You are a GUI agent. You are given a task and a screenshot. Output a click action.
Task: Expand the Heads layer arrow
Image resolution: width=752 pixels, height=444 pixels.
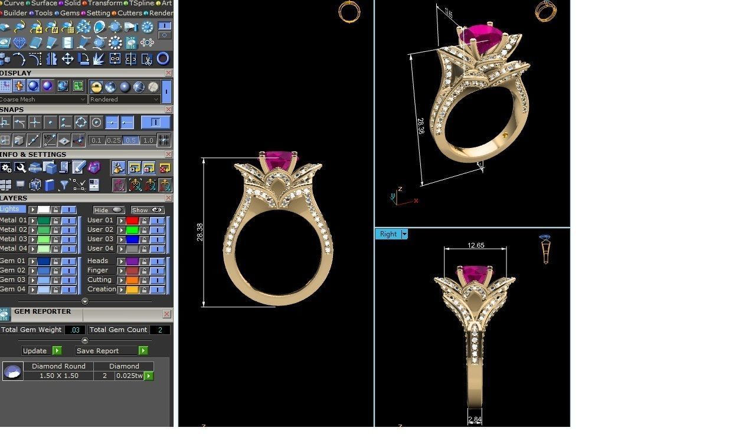[x=121, y=261]
